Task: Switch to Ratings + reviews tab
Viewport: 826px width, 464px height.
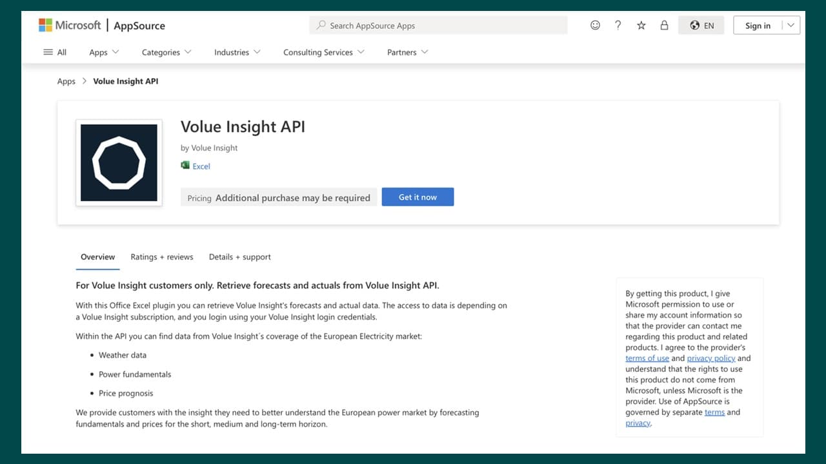Action: click(x=161, y=256)
